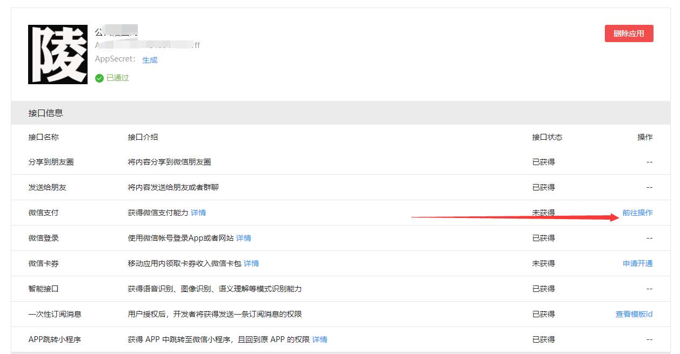Click 查看模板id link for 一次性订阅消息
The width and height of the screenshot is (680, 354).
(634, 314)
